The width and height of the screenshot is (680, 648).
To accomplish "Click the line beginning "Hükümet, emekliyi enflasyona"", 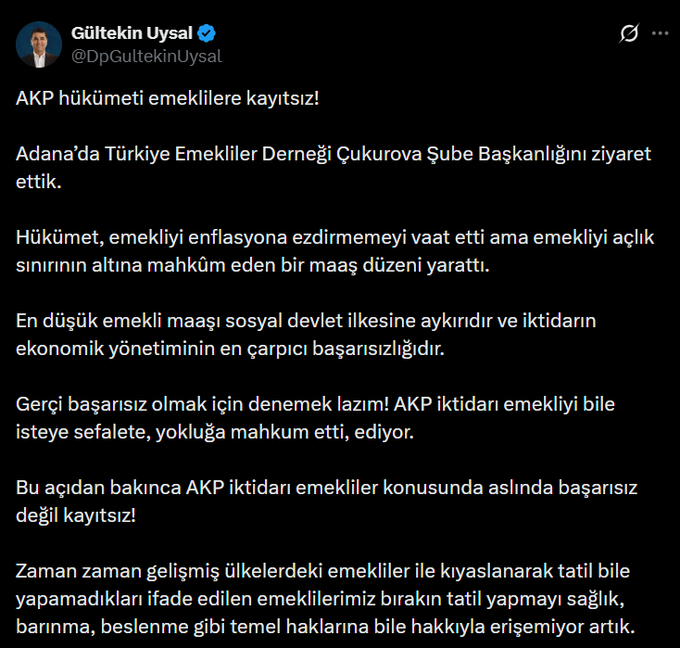I will [x=335, y=238].
